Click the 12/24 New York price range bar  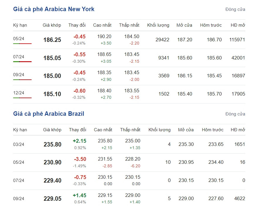point(22,98)
